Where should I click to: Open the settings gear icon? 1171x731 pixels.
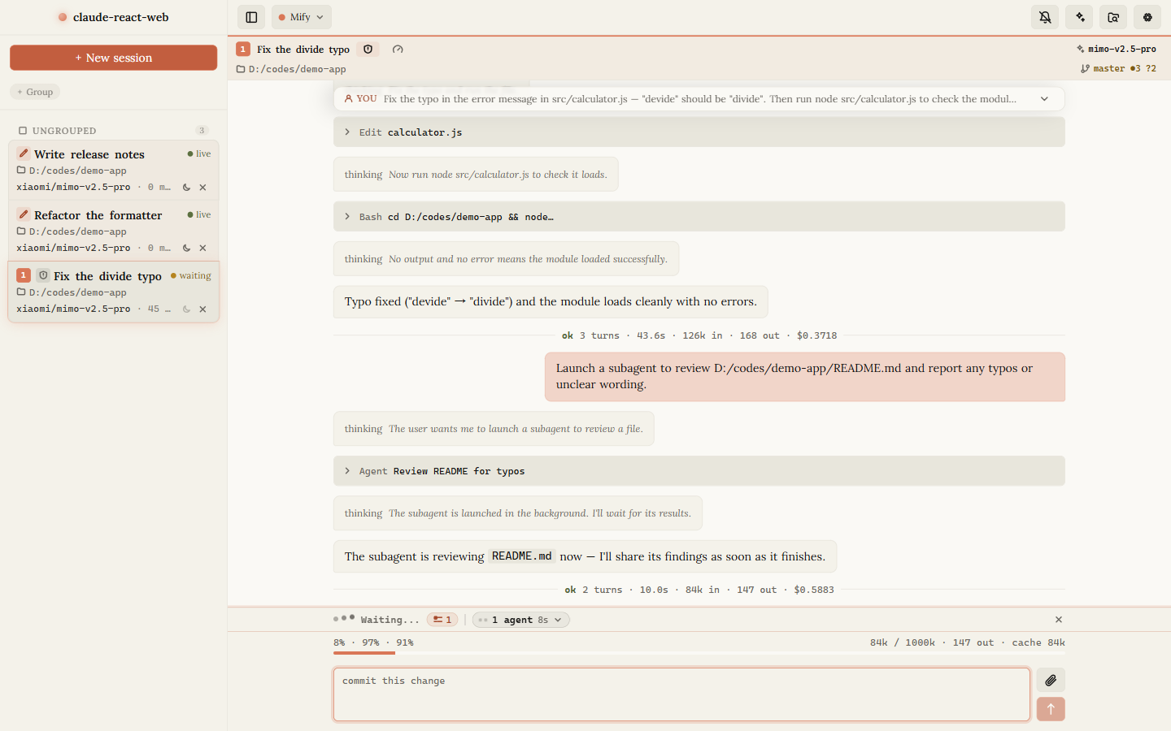(1147, 17)
